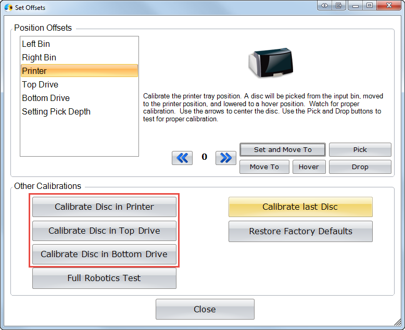The image size is (405, 330).
Task: Click the red X window close button
Action: pos(389,5)
